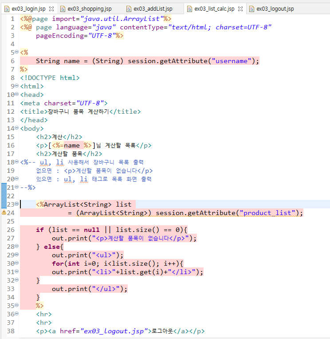Toggle the fold marker at line 35
The height and width of the screenshot is (339, 330).
point(16,305)
